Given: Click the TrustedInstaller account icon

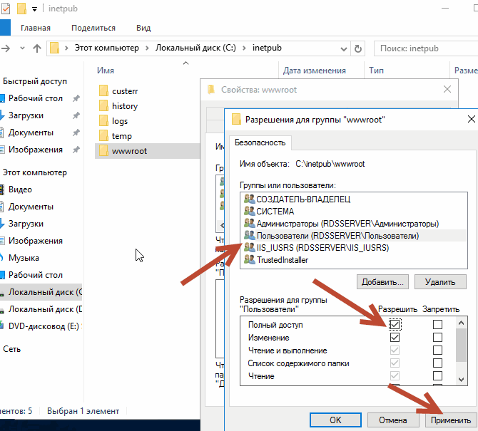Looking at the screenshot, I should pyautogui.click(x=249, y=260).
